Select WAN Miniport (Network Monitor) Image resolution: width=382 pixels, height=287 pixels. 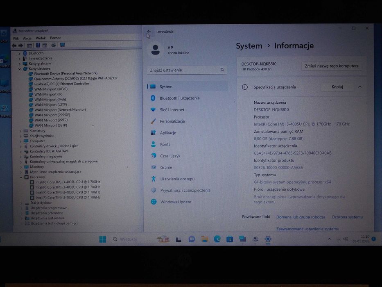(x=60, y=110)
